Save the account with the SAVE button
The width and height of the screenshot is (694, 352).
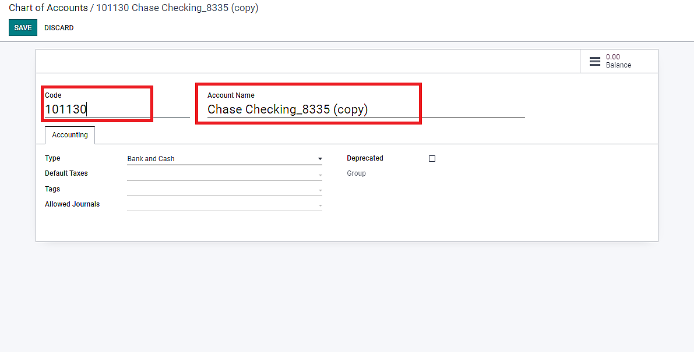click(23, 28)
